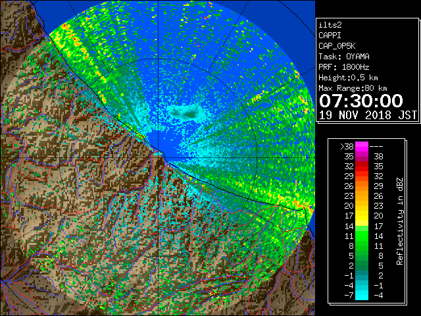Image resolution: width=421 pixels, height=316 pixels.
Task: Click the magenta >38 legend swatch
Action: tap(362, 147)
